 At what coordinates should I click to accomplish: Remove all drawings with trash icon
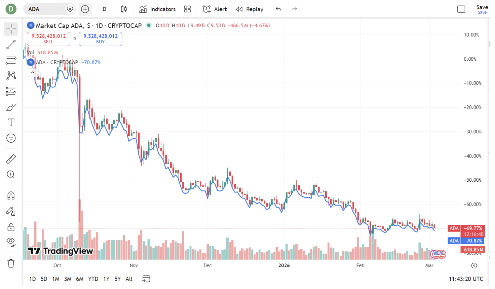tap(11, 263)
